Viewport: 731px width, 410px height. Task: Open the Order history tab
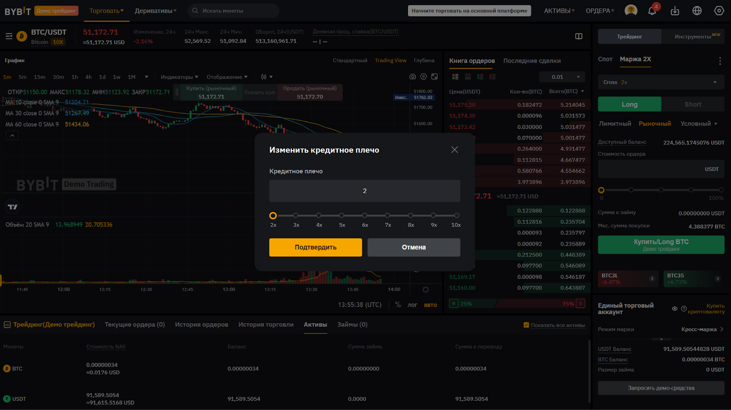coord(201,325)
